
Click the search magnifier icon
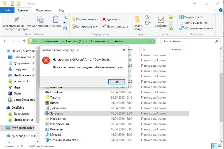point(217,41)
